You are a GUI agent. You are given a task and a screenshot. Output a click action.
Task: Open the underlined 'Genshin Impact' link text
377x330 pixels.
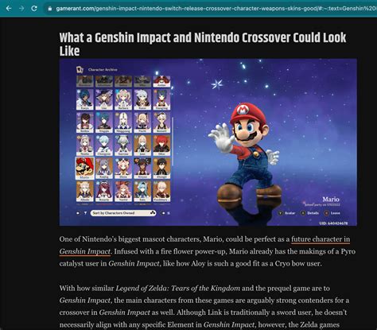(84, 251)
